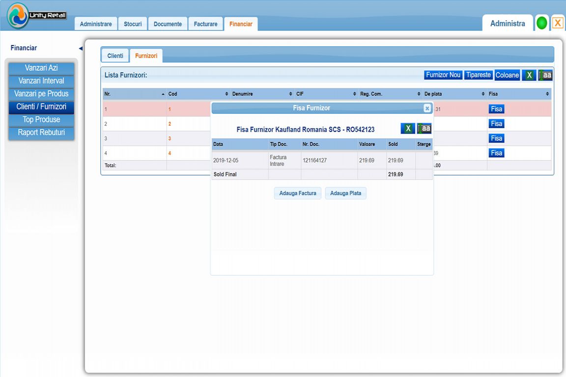Viewport: 566px width, 377px height.
Task: Click the green status circle indicator
Action: [541, 23]
